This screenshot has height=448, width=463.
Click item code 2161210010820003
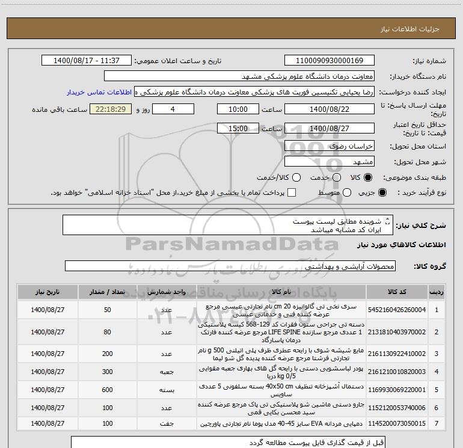(397, 372)
